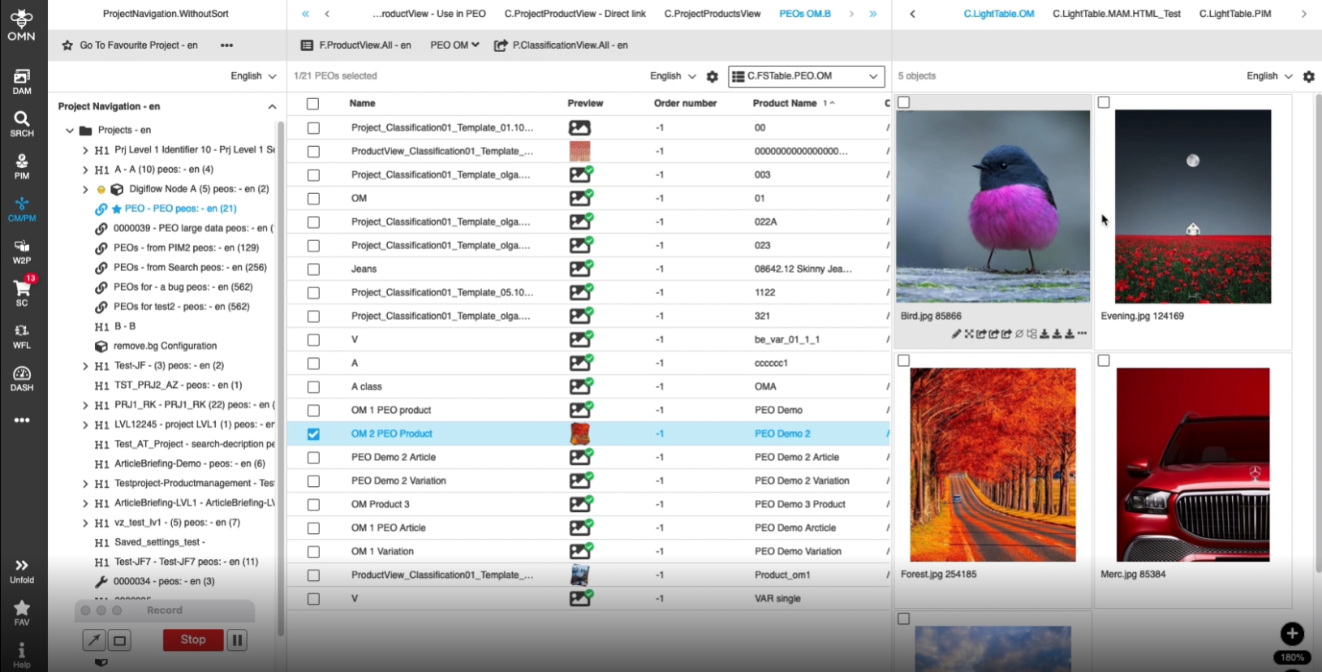The width and height of the screenshot is (1322, 672).
Task: Expand the Test-JF tree node
Action: pos(85,366)
